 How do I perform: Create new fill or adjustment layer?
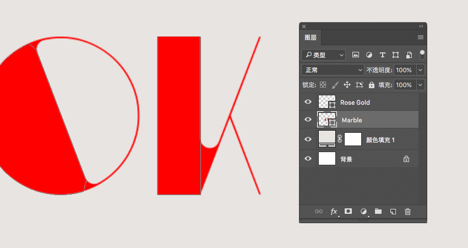click(363, 212)
